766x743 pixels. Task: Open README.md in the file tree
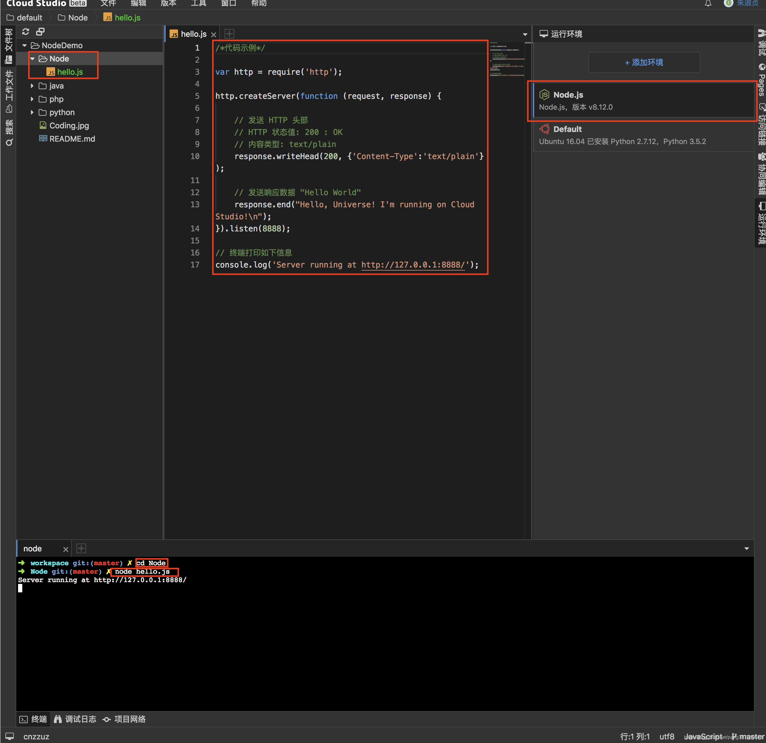[x=72, y=139]
